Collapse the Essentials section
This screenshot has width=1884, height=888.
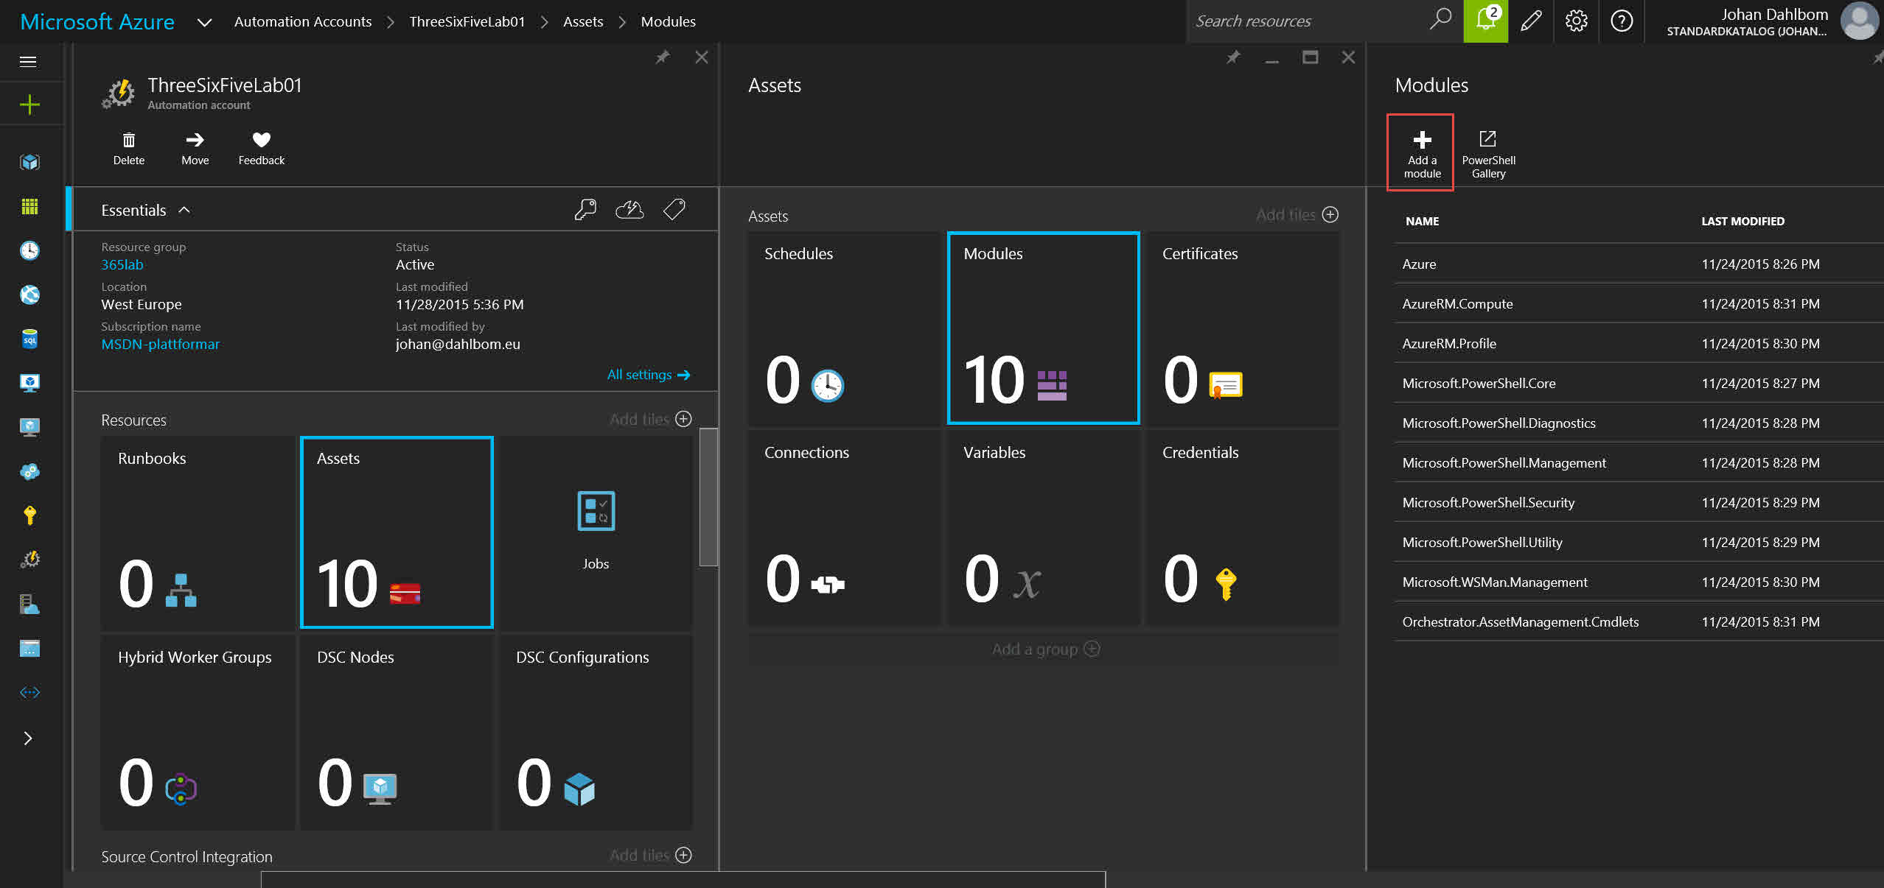(184, 210)
